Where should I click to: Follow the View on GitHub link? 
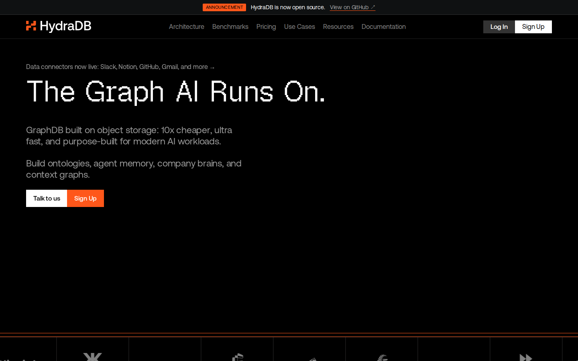[352, 7]
